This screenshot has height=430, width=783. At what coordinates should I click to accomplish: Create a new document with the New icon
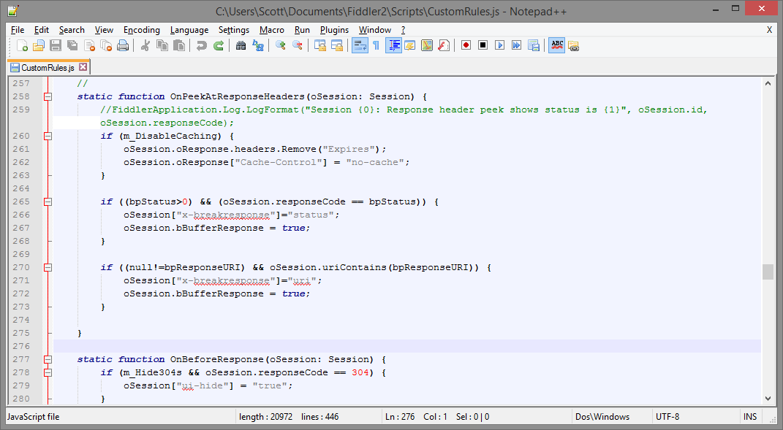tap(22, 46)
